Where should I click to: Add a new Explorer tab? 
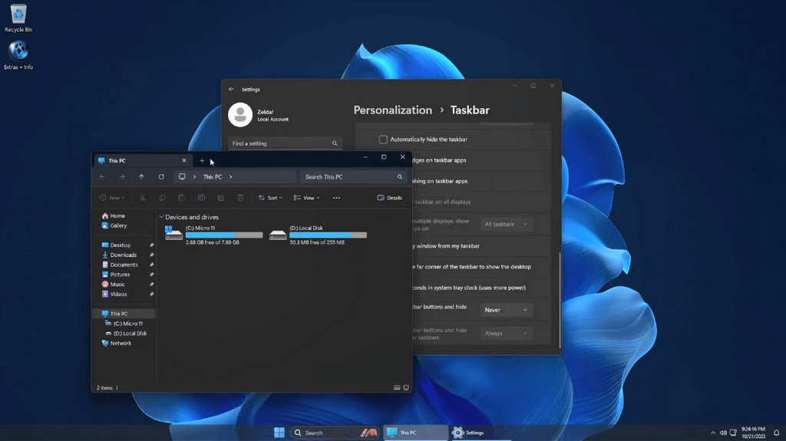(x=202, y=161)
